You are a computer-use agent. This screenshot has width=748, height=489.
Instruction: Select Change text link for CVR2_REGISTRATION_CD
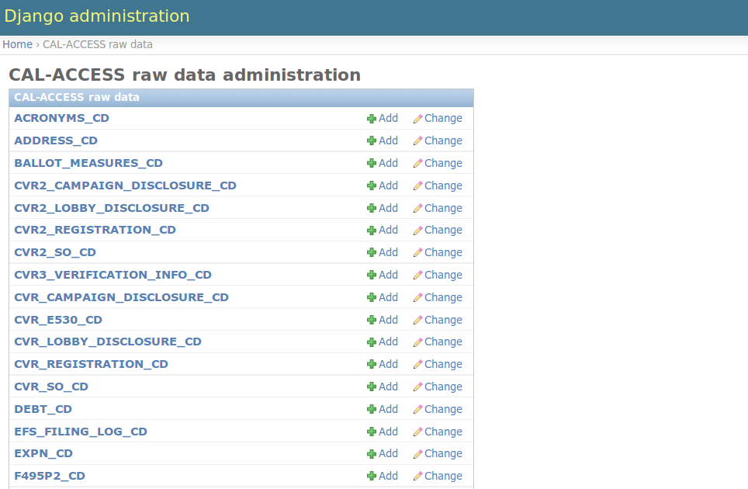pyautogui.click(x=443, y=230)
